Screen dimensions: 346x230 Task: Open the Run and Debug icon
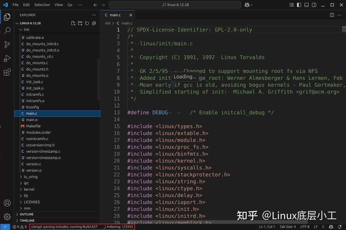[7, 58]
